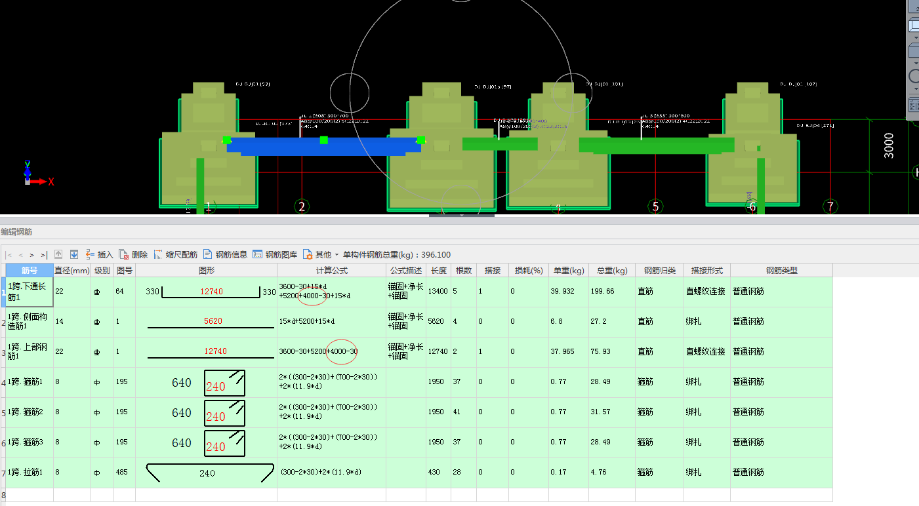Click the unit weight cell 37.965
919x506 pixels.
[569, 352]
